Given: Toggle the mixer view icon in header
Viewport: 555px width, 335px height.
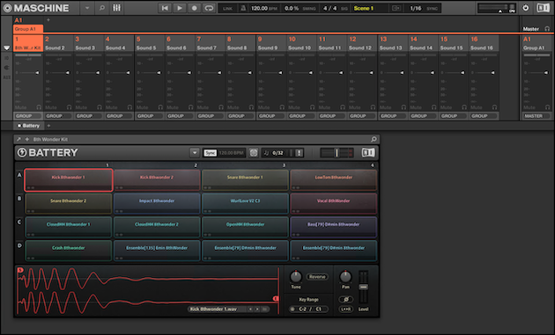Looking at the screenshot, I should (x=117, y=8).
